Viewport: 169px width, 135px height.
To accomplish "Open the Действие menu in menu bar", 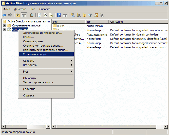I will click(x=20, y=9).
